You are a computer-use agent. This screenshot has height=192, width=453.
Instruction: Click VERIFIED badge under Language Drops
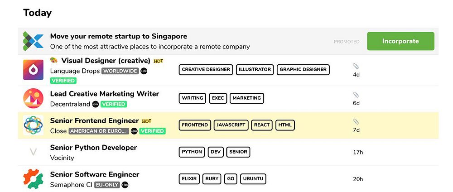point(63,81)
